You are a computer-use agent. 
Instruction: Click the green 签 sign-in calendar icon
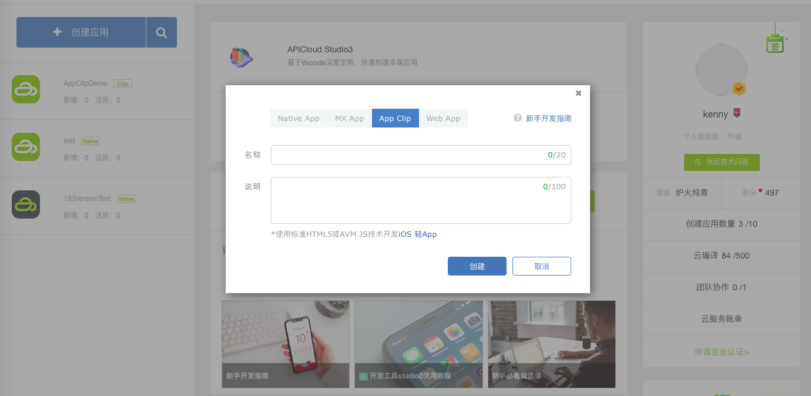coord(776,43)
